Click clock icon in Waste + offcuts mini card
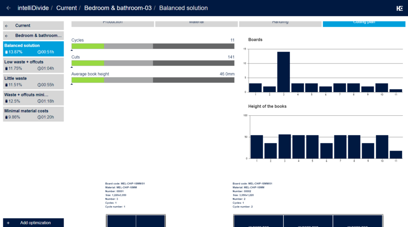408x227 pixels. point(39,101)
